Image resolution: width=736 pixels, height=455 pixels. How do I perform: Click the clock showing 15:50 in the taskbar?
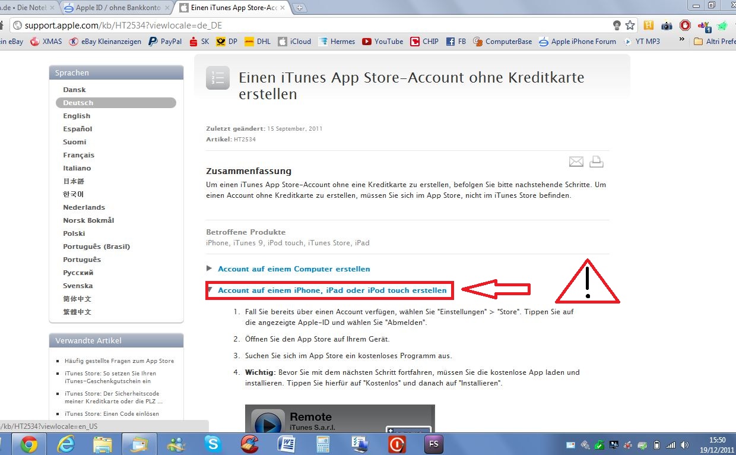coord(718,444)
